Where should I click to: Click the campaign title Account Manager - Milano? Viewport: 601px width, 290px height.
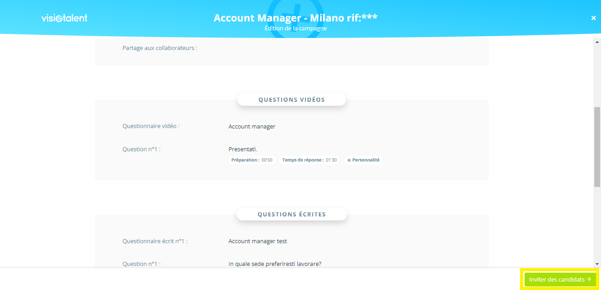[x=295, y=18]
